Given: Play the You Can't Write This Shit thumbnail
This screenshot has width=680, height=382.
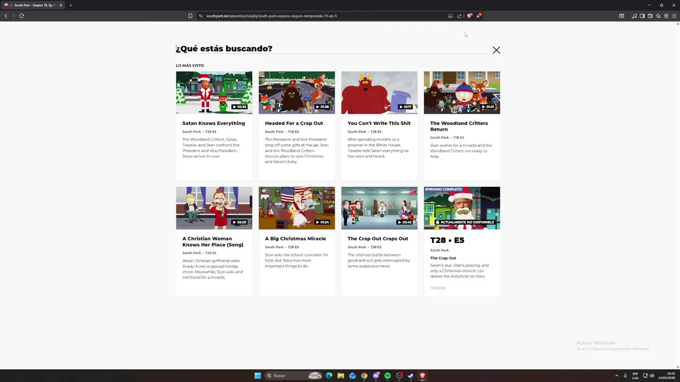Looking at the screenshot, I should point(379,92).
